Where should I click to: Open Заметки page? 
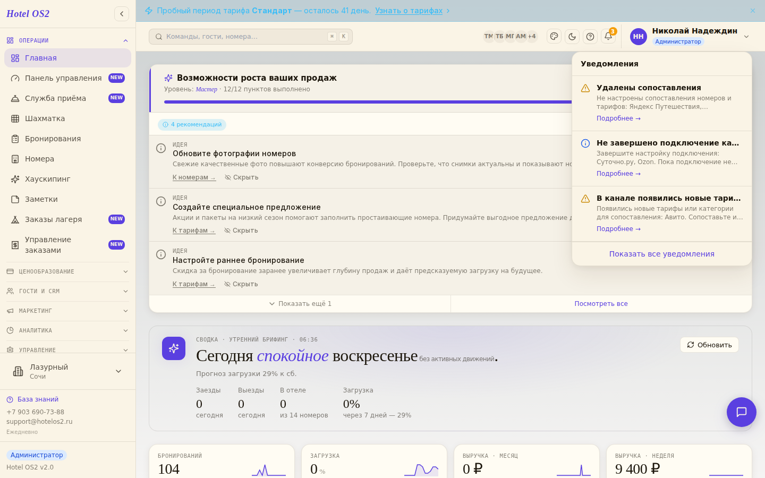click(x=67, y=199)
